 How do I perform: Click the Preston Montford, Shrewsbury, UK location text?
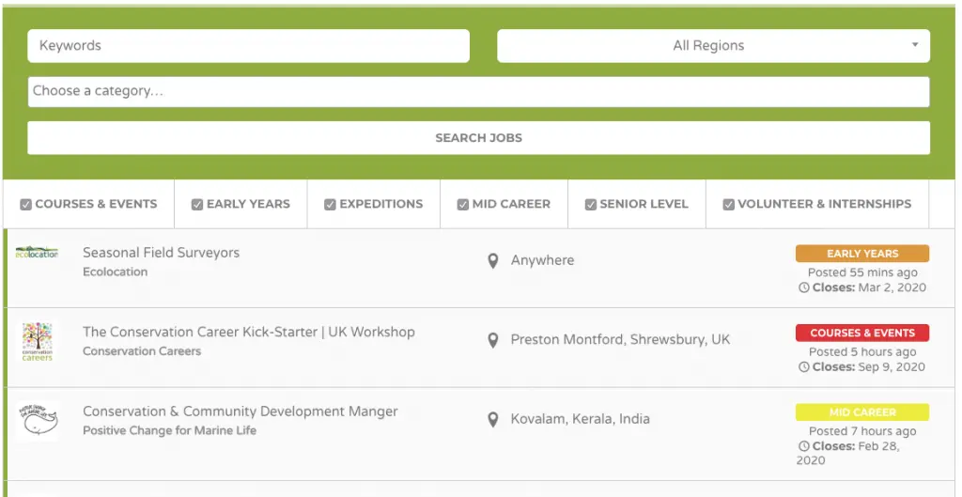pyautogui.click(x=620, y=340)
